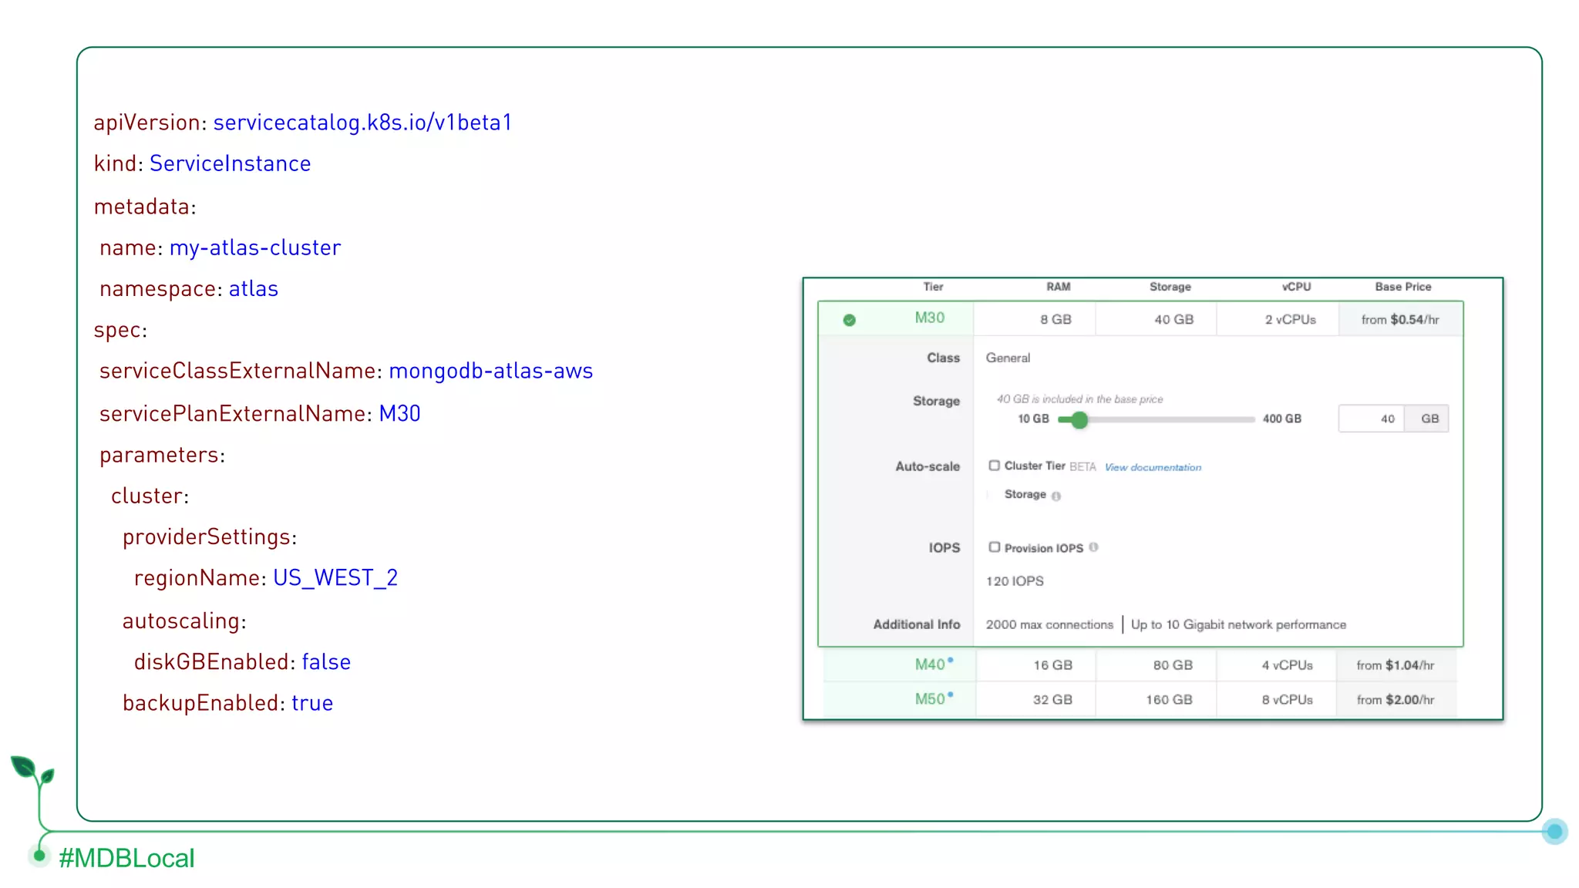The image size is (1579, 888).
Task: Click the blue dot next to M50
Action: [951, 695]
